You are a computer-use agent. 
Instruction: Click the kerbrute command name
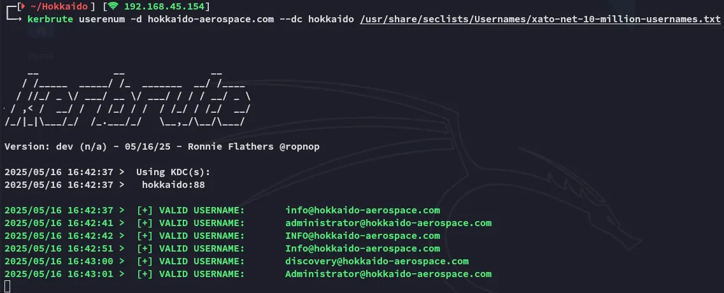[50, 19]
